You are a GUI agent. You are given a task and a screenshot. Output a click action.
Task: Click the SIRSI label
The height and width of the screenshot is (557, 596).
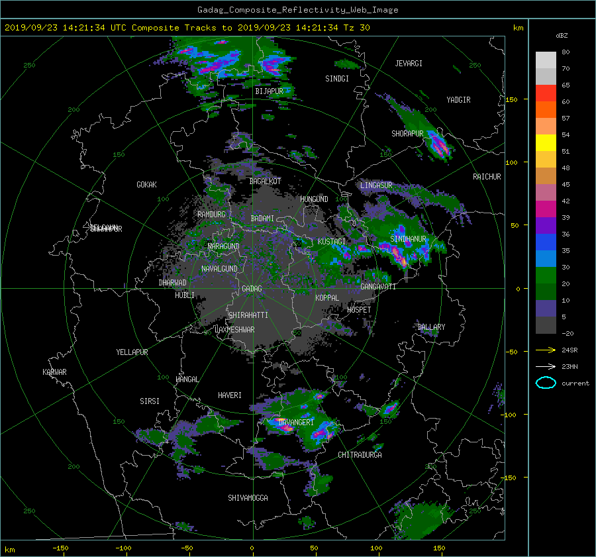[150, 401]
